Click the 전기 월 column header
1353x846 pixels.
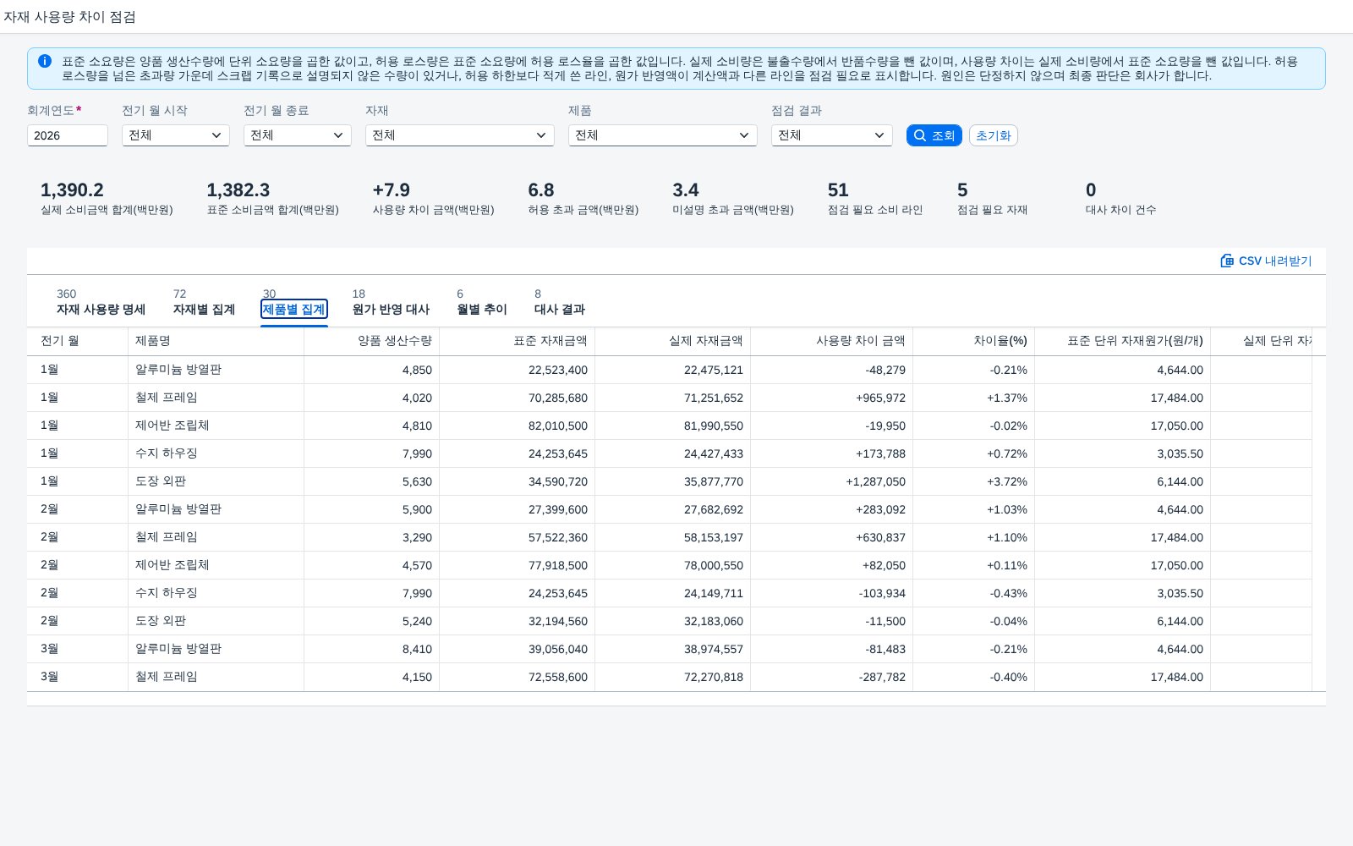pos(78,341)
